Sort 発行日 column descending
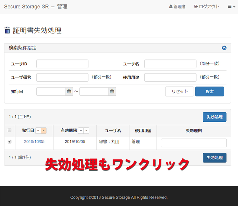Image resolution: width=238 pixels, height=206 pixels. click(44, 131)
